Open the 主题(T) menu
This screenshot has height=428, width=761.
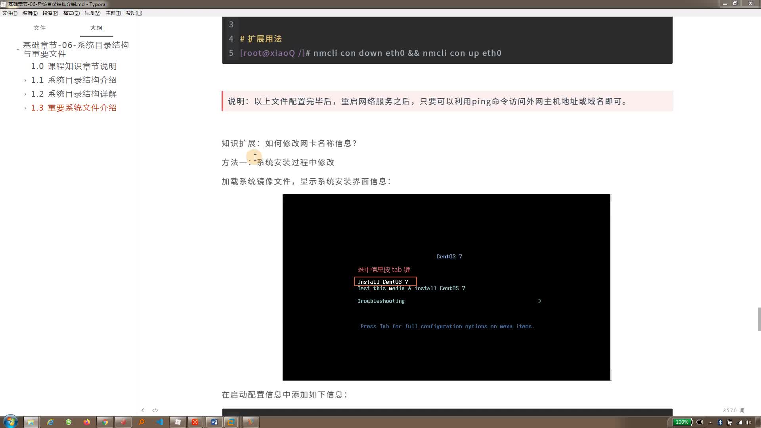tap(113, 13)
